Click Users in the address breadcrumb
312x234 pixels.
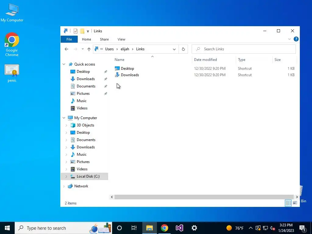coord(109,49)
